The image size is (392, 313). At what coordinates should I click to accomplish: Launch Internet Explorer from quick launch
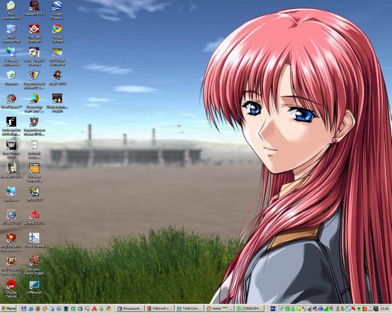[x=31, y=309]
